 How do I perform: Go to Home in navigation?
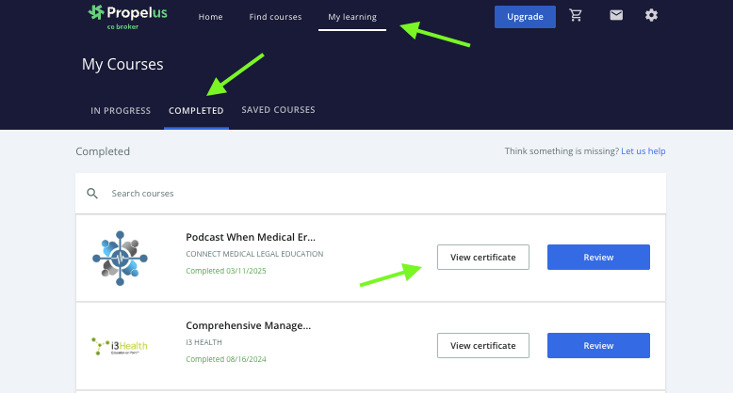pos(210,17)
